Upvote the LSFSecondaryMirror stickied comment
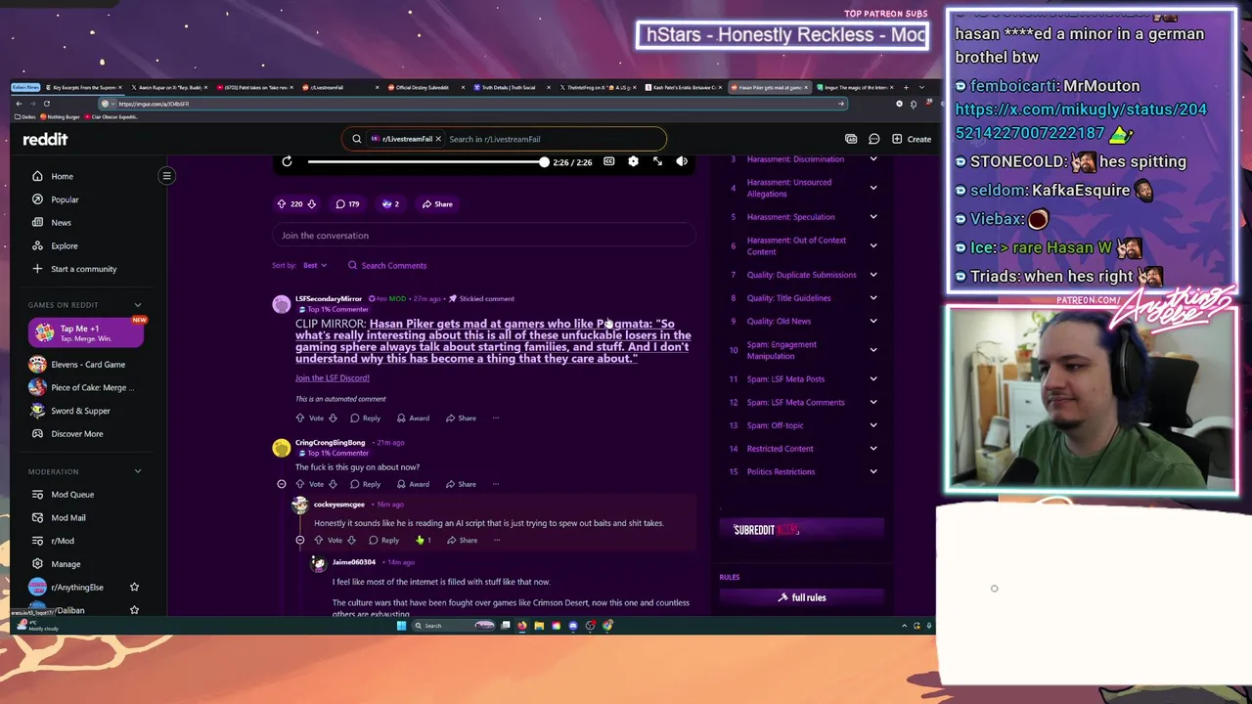Viewport: 1252px width, 704px height. tap(301, 418)
